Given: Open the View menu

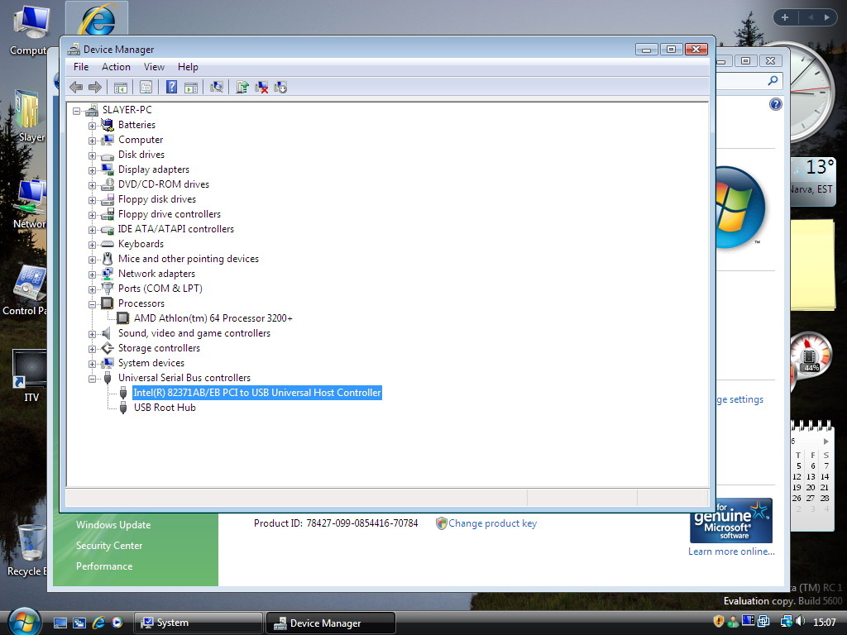Looking at the screenshot, I should pos(154,67).
